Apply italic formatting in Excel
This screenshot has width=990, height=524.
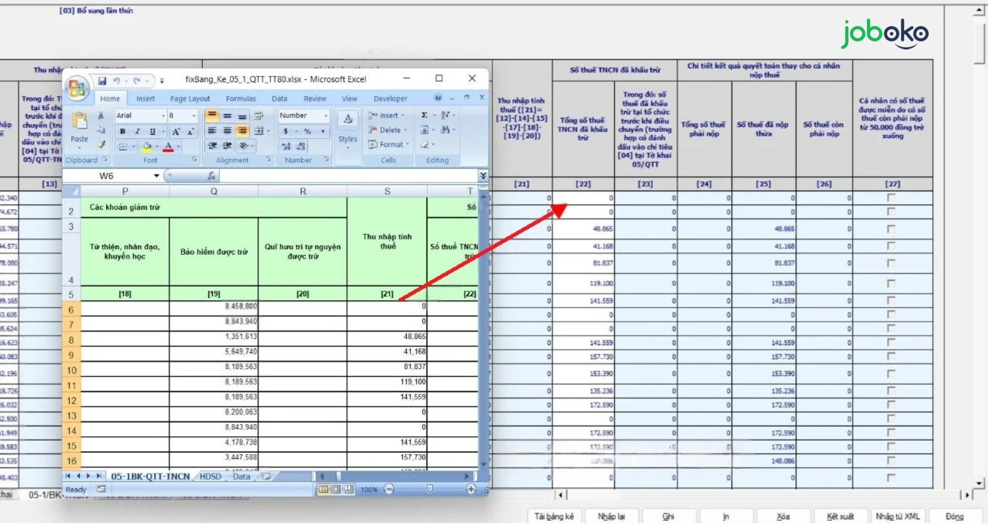[137, 131]
